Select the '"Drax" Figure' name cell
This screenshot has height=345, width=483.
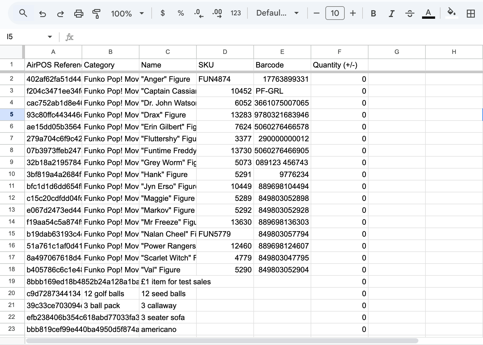coord(168,115)
